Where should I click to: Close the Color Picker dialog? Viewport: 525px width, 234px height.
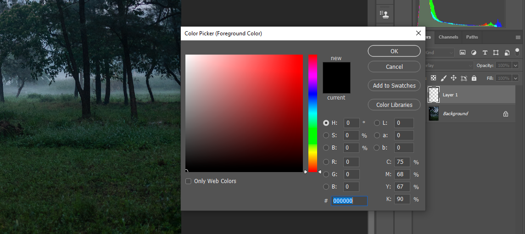point(418,33)
